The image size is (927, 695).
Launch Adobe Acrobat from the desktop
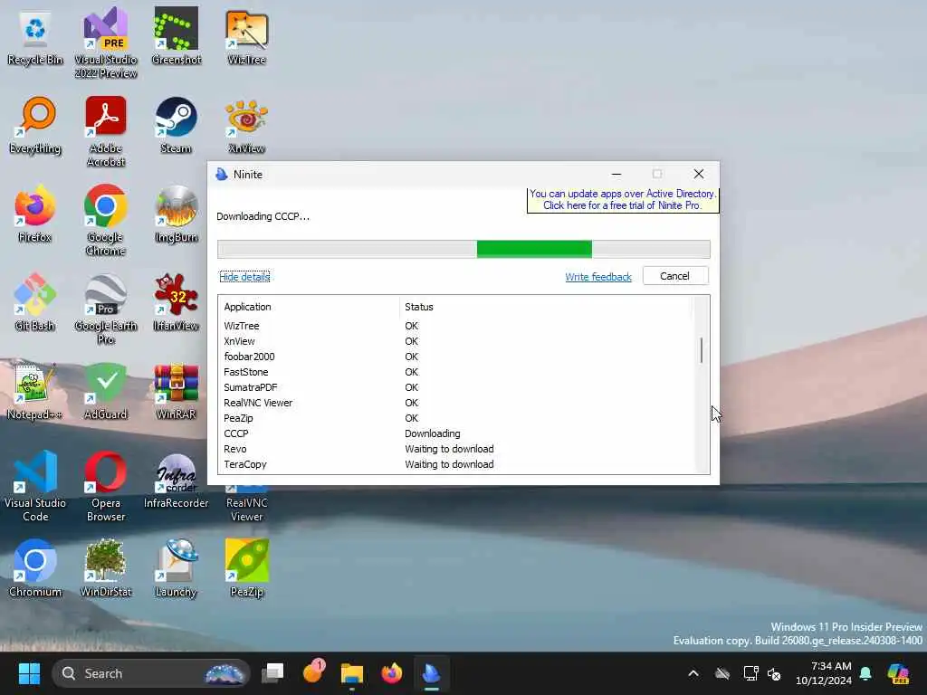coord(106,131)
